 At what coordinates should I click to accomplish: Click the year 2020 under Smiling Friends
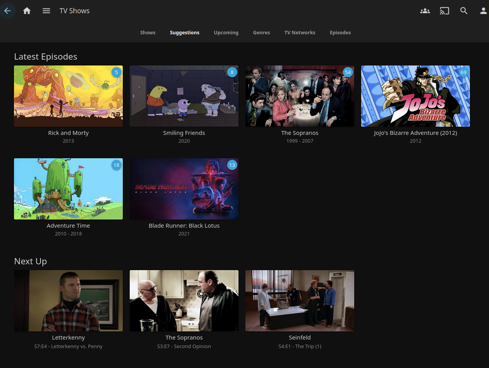(184, 141)
